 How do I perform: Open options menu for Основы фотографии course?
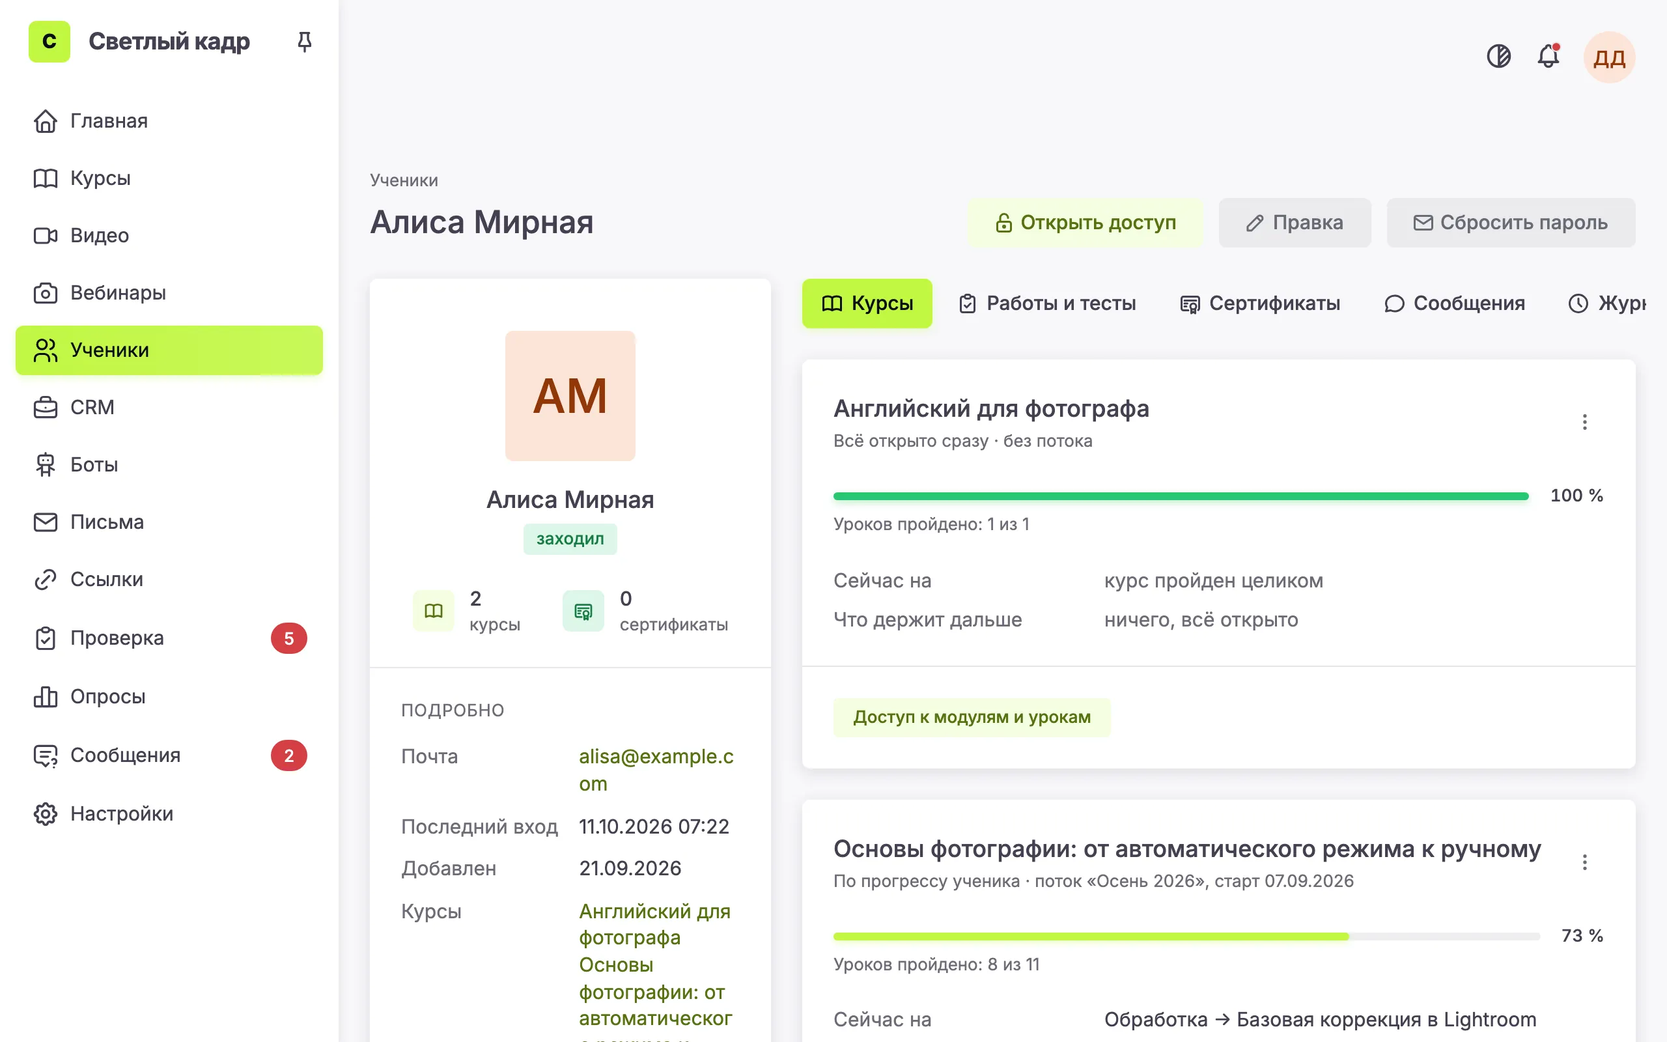[1584, 862]
